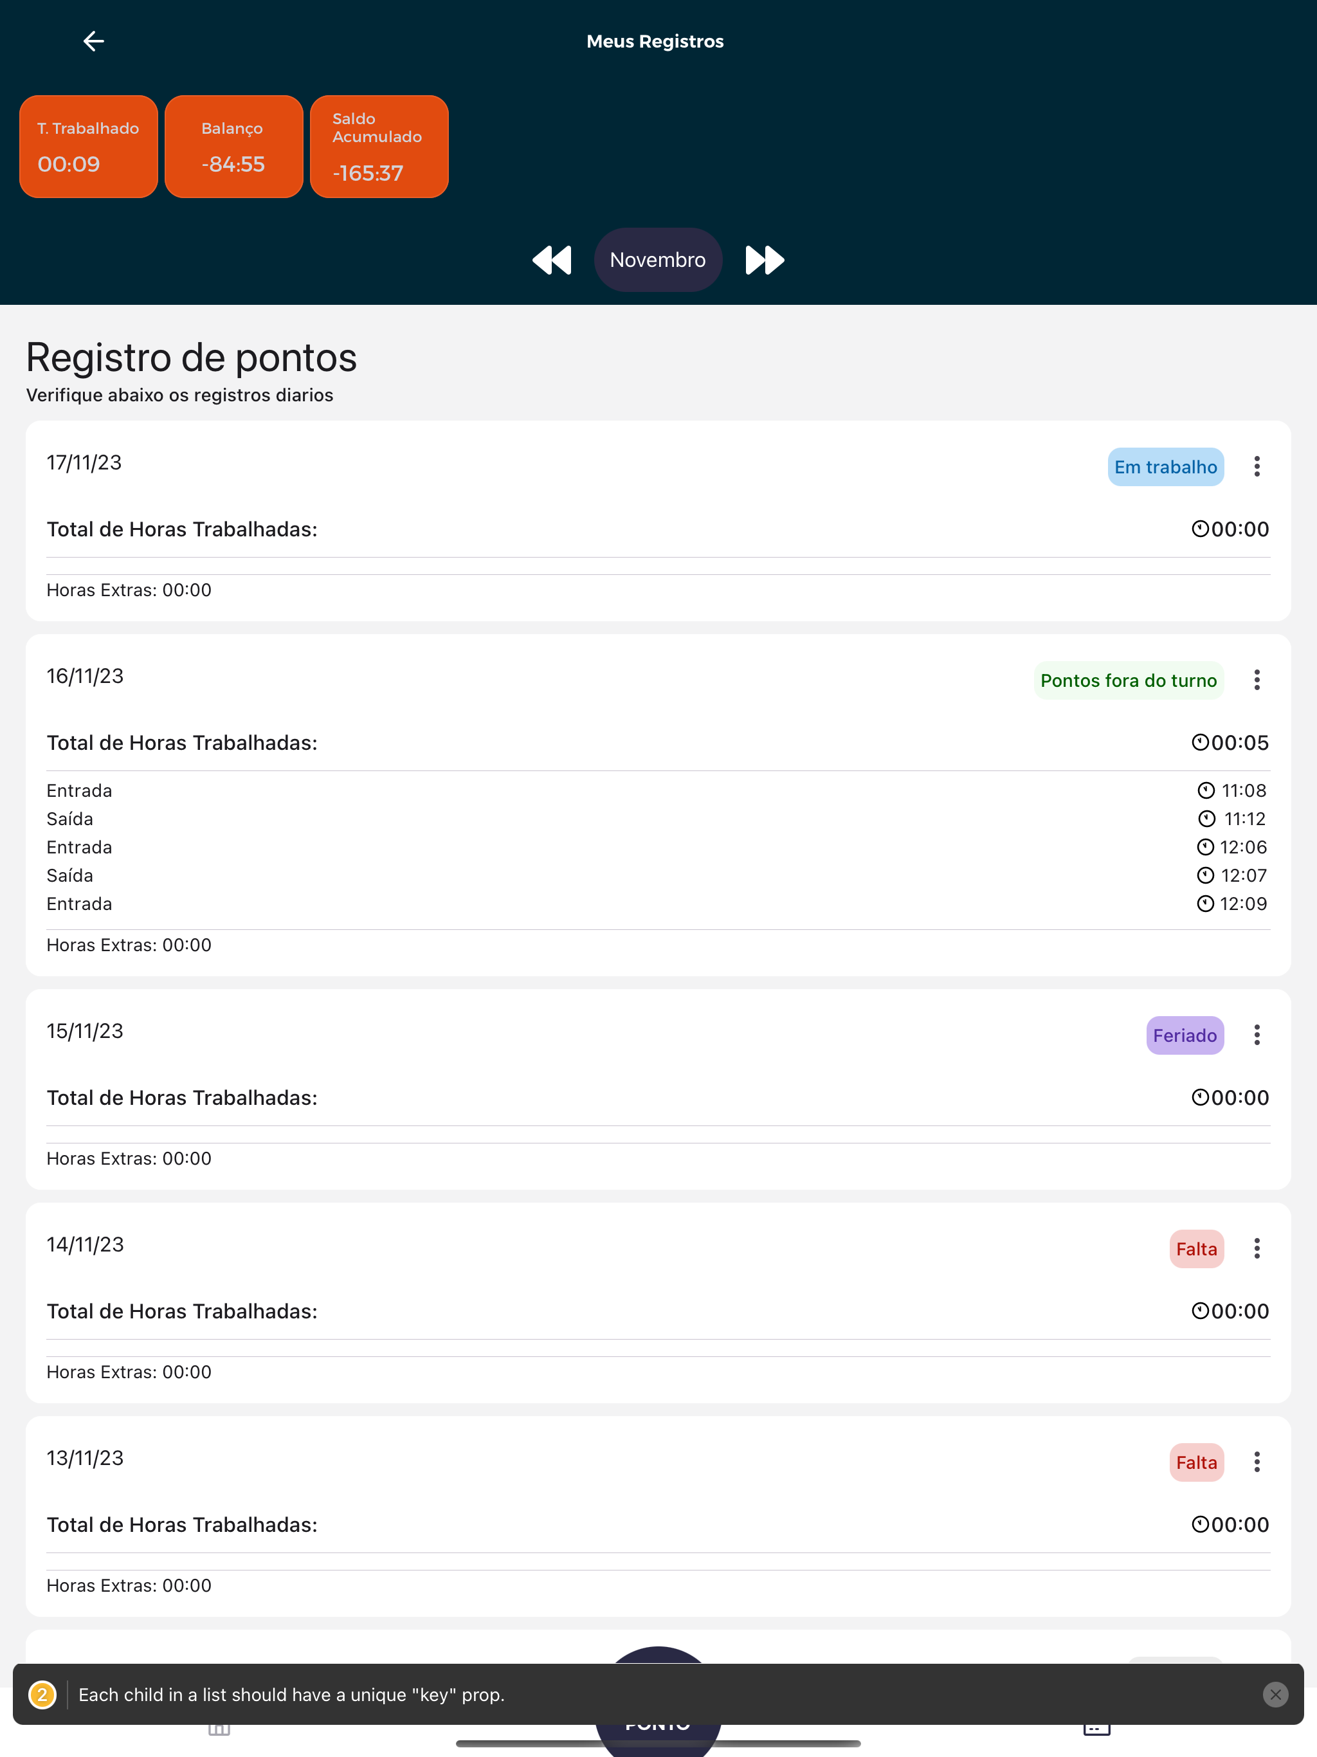This screenshot has width=1317, height=1757.
Task: Open the Saldo Acumulado card
Action: tap(379, 146)
